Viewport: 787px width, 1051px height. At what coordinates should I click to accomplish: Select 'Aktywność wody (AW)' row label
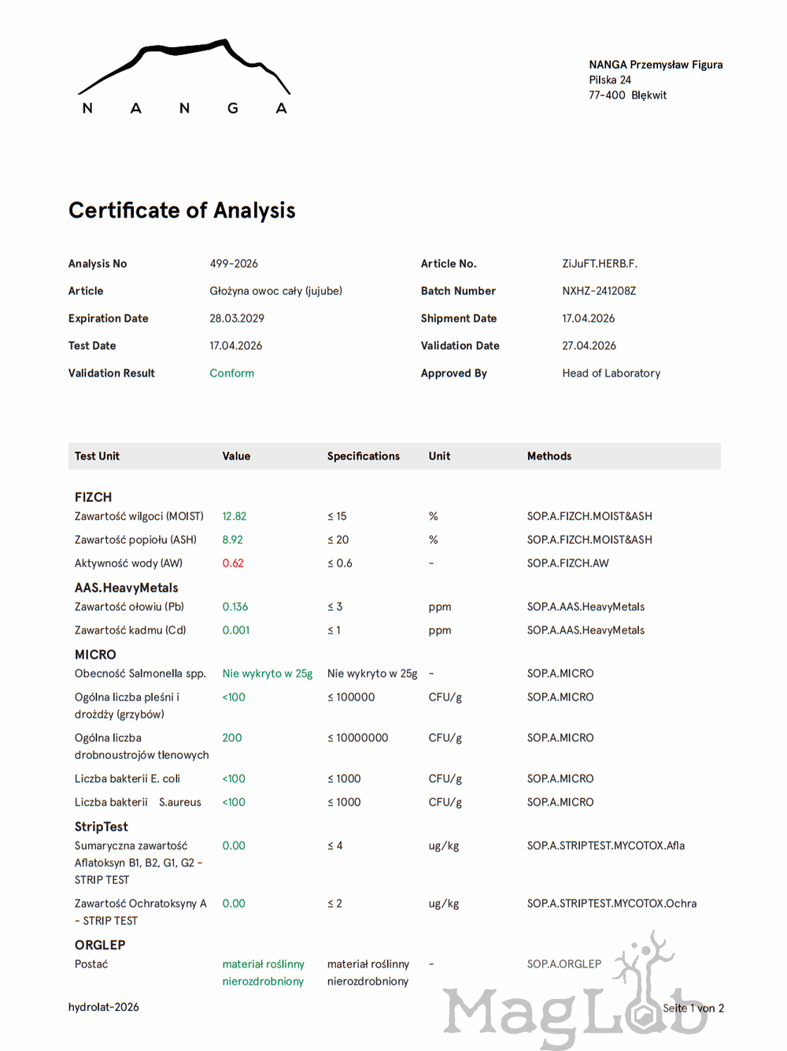pos(128,563)
